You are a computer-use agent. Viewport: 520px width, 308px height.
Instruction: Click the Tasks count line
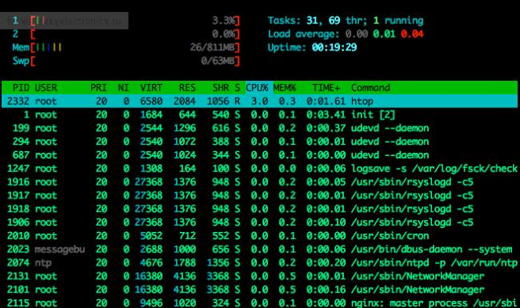(346, 21)
